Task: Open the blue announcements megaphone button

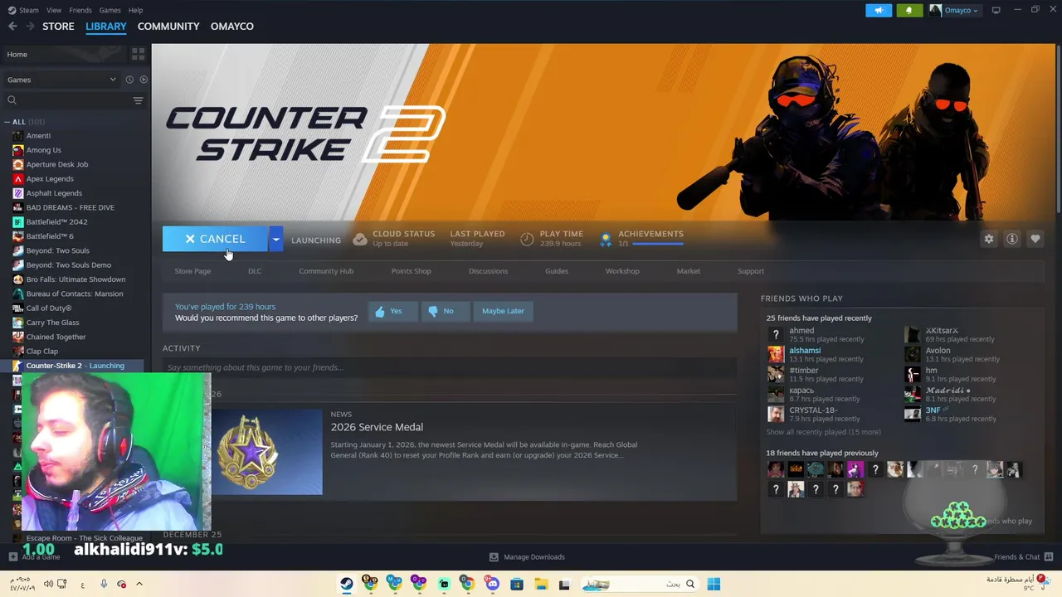Action: pyautogui.click(x=879, y=10)
